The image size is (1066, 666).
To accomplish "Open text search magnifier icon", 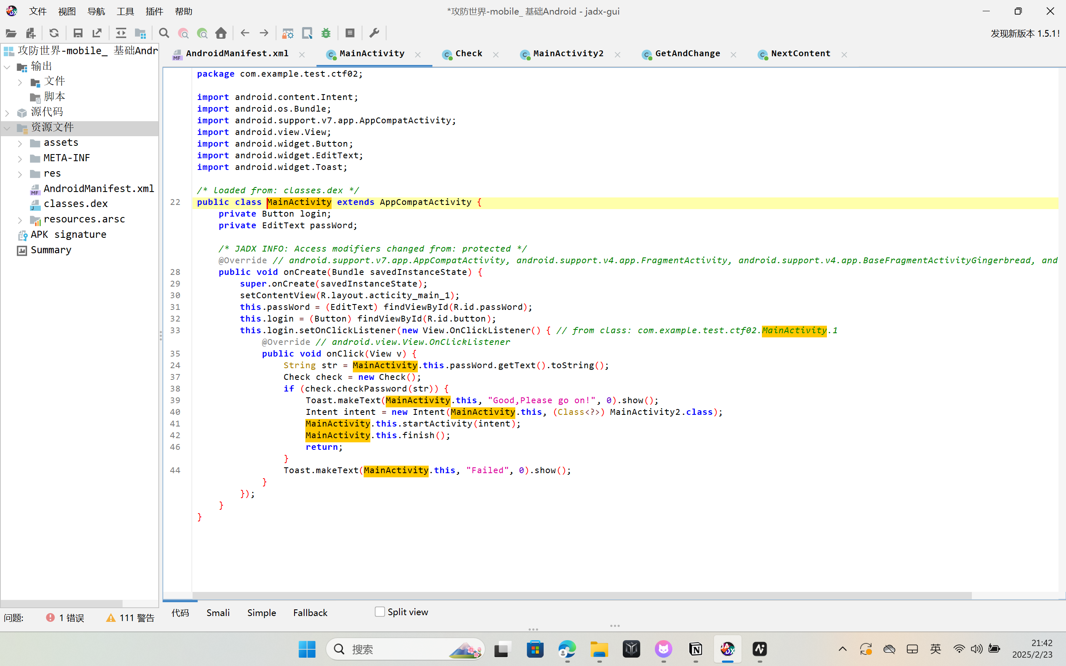I will coord(164,33).
